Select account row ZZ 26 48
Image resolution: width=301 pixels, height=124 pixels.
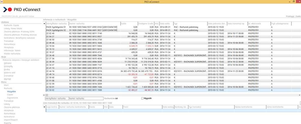tap(173, 55)
